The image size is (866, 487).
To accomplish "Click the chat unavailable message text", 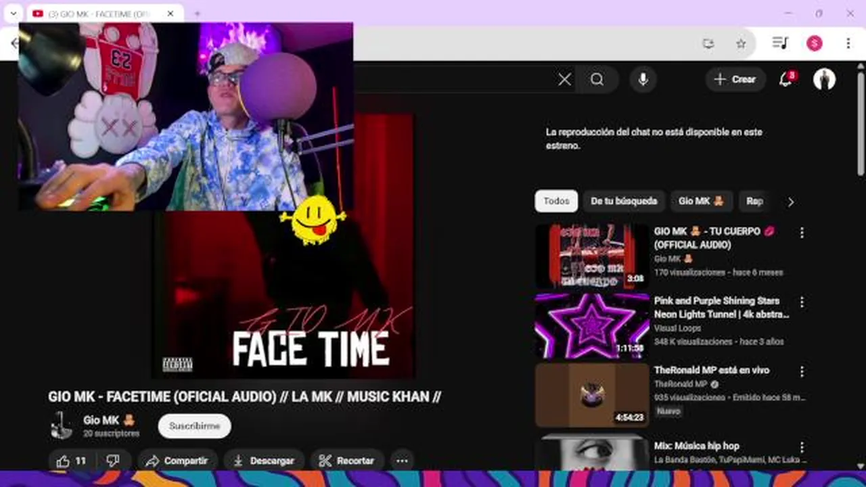I will [654, 139].
